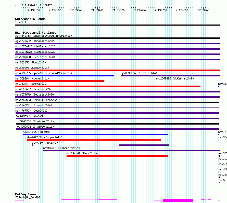Click the RefSeq Genes track title

coord(26,194)
